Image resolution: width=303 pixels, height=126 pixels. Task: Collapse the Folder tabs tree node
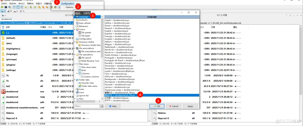pyautogui.click(x=75, y=80)
